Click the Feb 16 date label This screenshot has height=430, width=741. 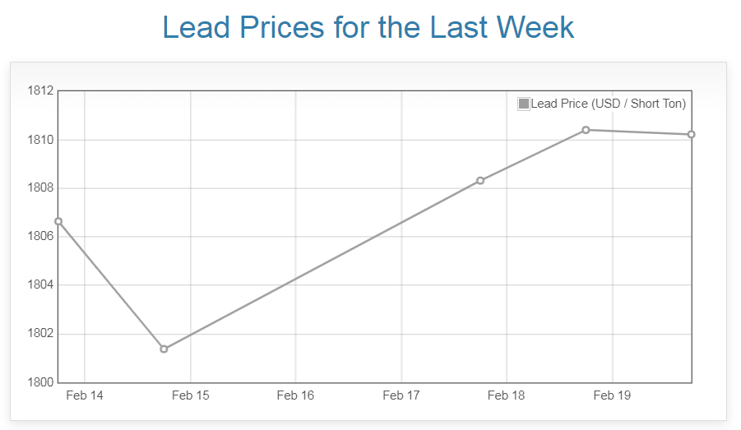pos(295,395)
